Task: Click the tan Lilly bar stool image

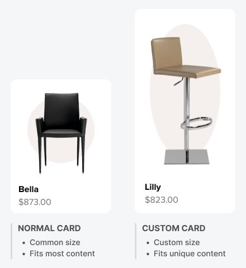Action: 186,100
